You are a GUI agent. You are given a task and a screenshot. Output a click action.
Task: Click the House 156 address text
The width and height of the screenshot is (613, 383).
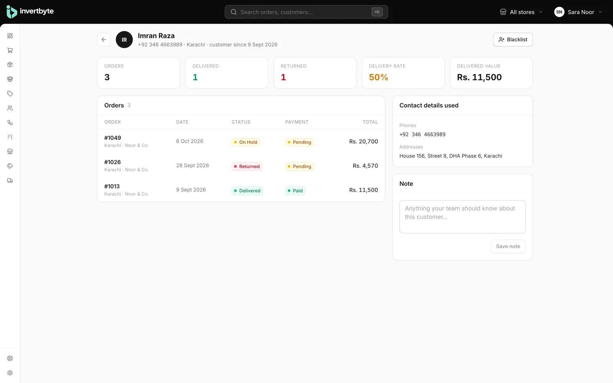point(451,156)
